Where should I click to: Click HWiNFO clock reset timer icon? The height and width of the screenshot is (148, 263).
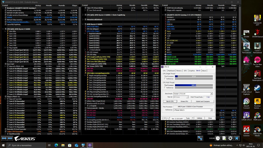(218, 138)
